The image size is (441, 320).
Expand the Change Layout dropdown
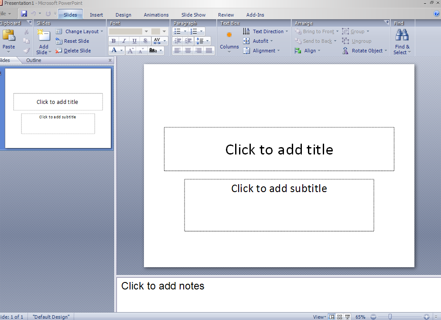[x=102, y=31]
